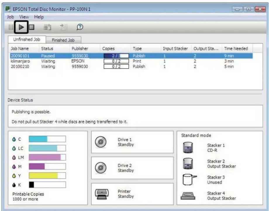Sort by Status column header
The width and height of the screenshot is (269, 211).
point(54,49)
